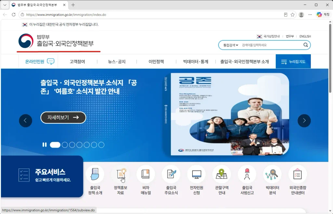This screenshot has height=214, width=333.
Task: Click the 출입국·외국인정책본부 title link
Action: point(65,43)
